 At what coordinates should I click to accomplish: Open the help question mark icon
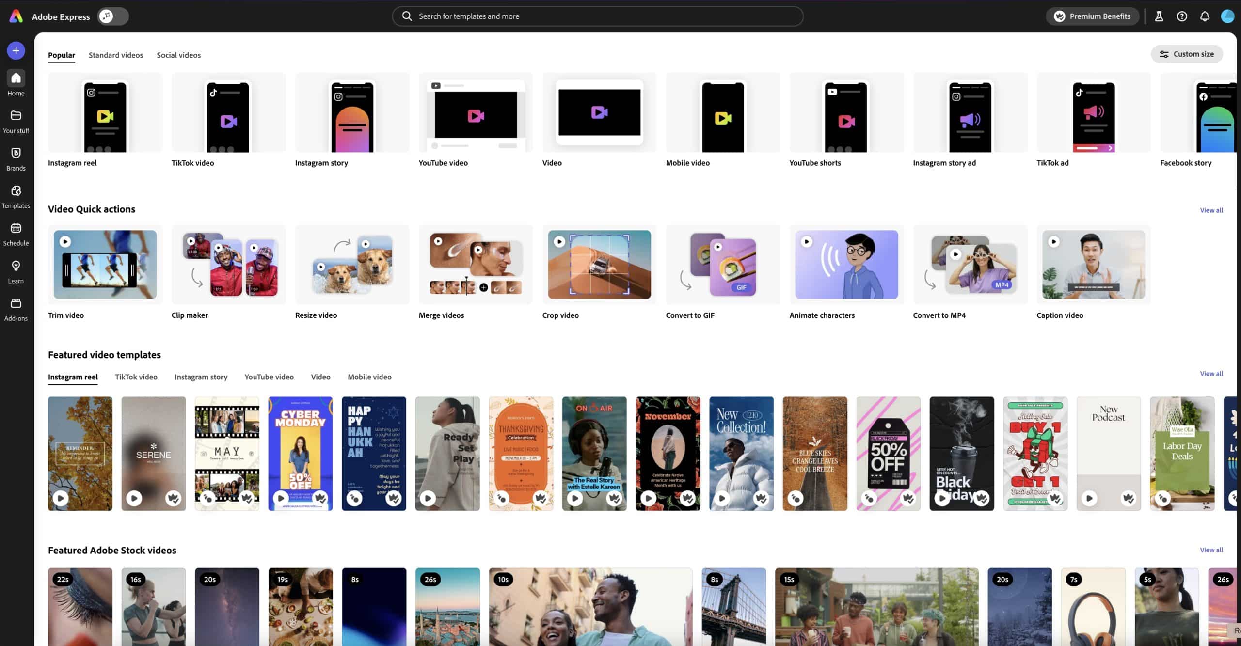click(1182, 16)
